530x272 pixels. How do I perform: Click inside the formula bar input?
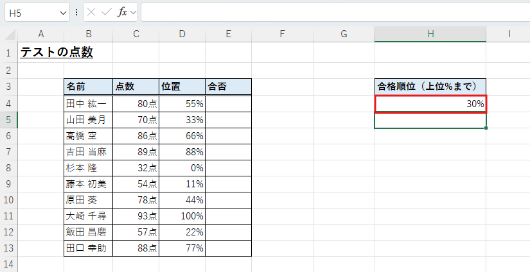(x=334, y=12)
